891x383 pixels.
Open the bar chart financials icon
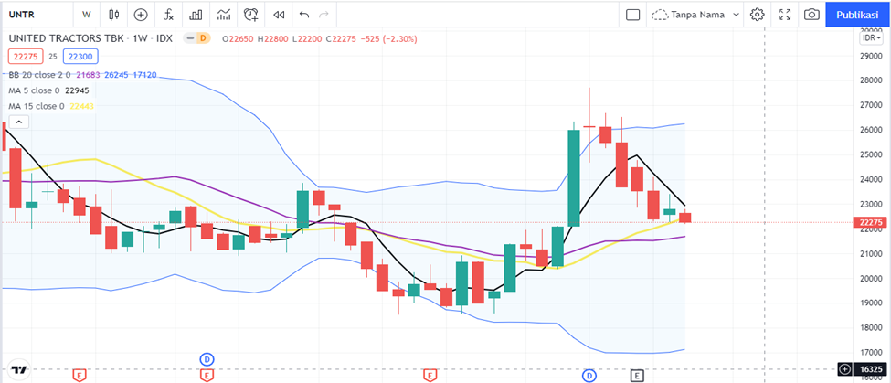click(x=196, y=15)
